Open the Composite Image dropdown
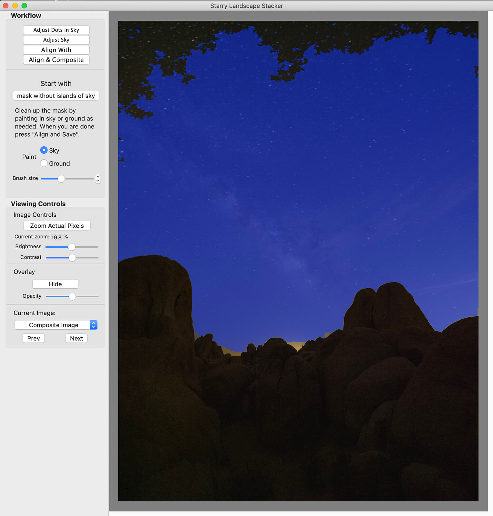 56,325
